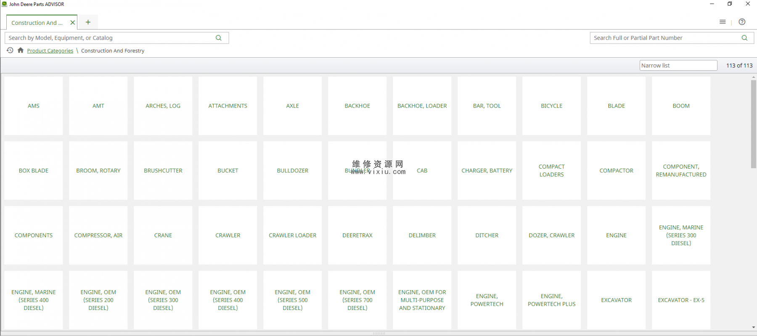Focus the Search Full or Partial Part Number field
Viewport: 757px width, 336px height.
click(672, 38)
